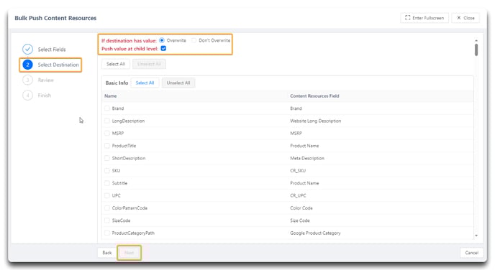Click the scrollbar down arrow
495x270 pixels.
point(476,236)
